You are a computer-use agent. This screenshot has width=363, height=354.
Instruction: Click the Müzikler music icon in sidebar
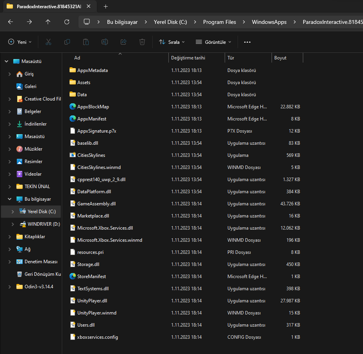pos(20,149)
